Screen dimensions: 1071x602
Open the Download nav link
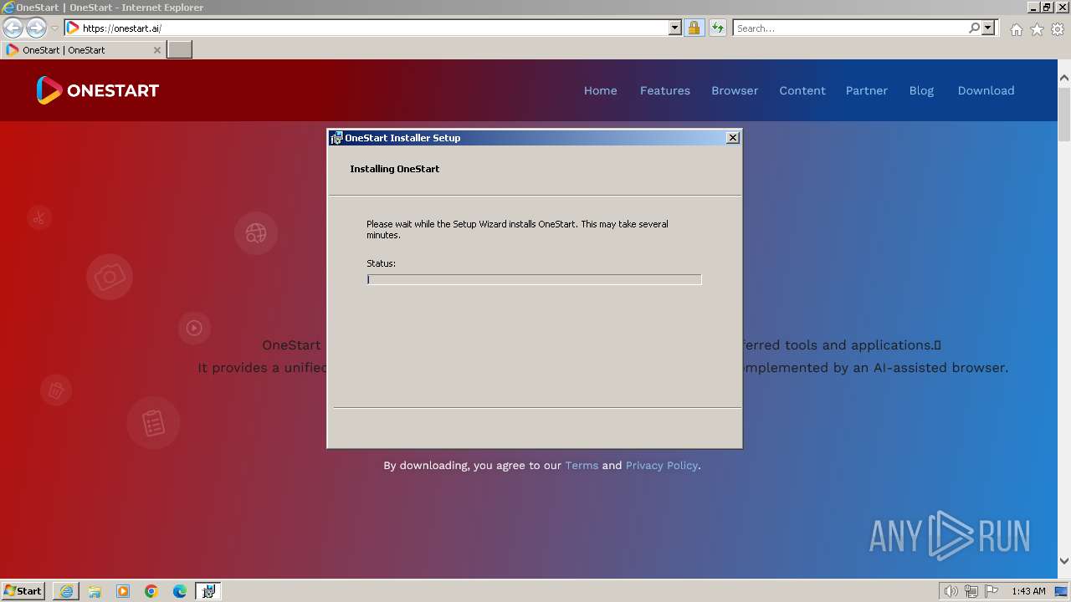986,90
